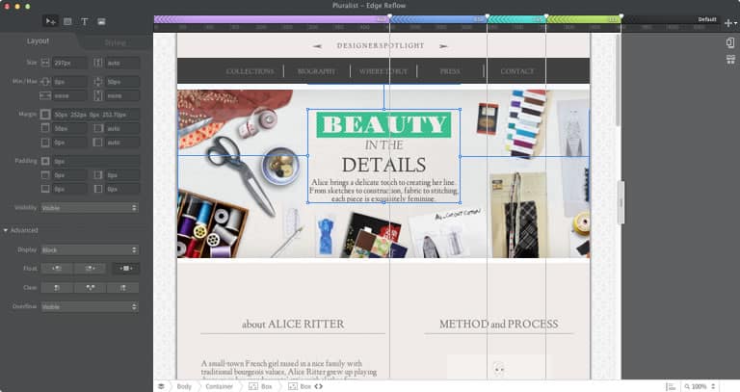
Task: Open the grid options icon on right
Action: (730, 59)
